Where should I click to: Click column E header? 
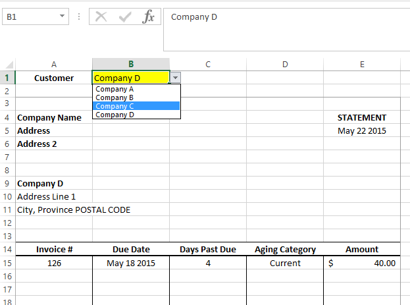[362, 64]
